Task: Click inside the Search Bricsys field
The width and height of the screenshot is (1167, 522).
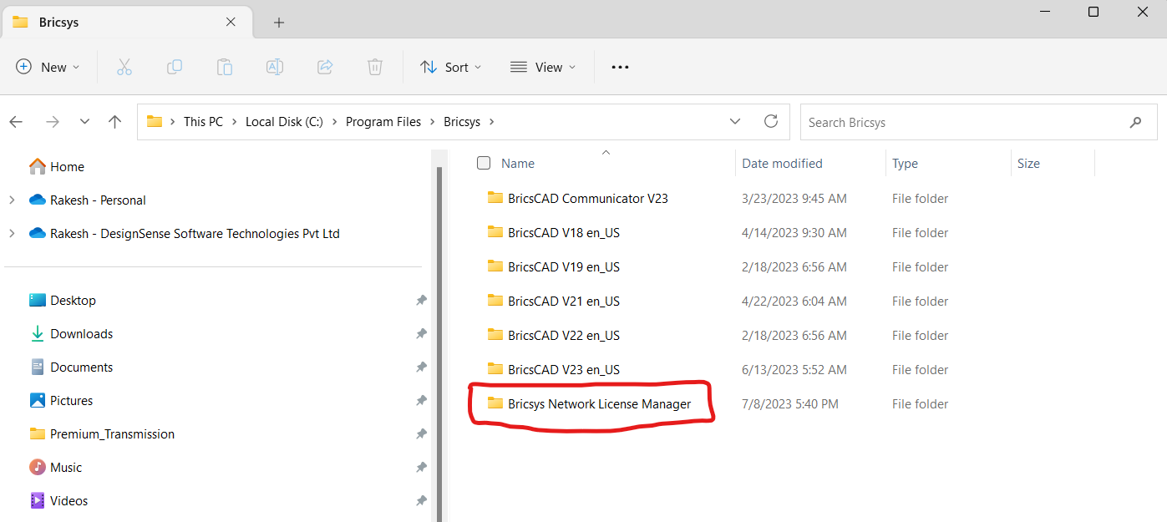Action: [x=919, y=122]
